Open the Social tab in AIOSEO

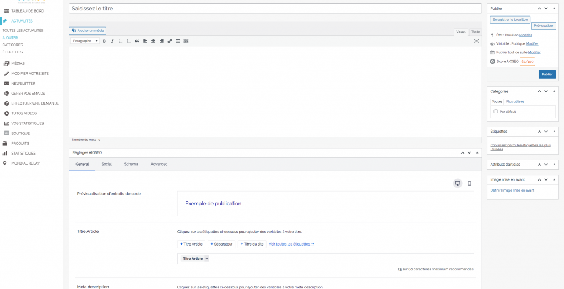(106, 164)
